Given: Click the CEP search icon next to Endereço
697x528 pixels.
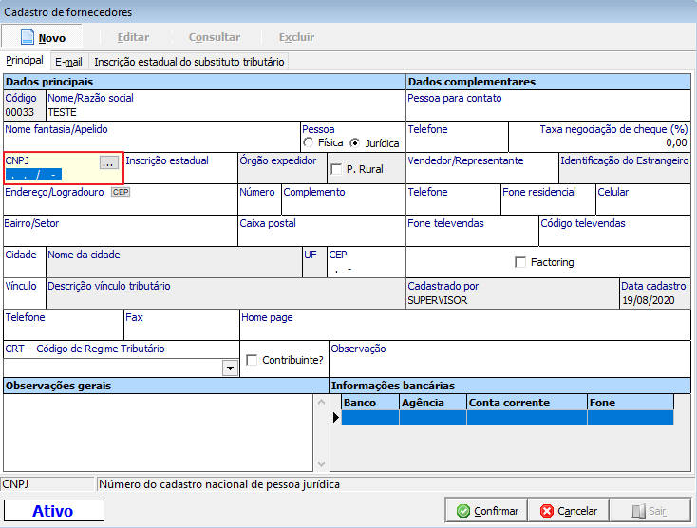Looking at the screenshot, I should (120, 192).
